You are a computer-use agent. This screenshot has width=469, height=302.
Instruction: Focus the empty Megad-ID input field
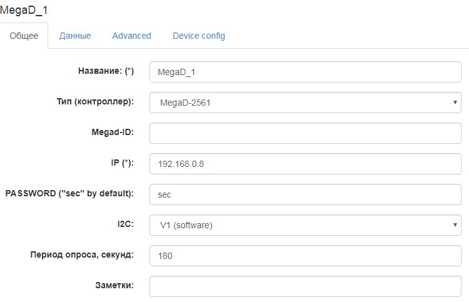[305, 133]
